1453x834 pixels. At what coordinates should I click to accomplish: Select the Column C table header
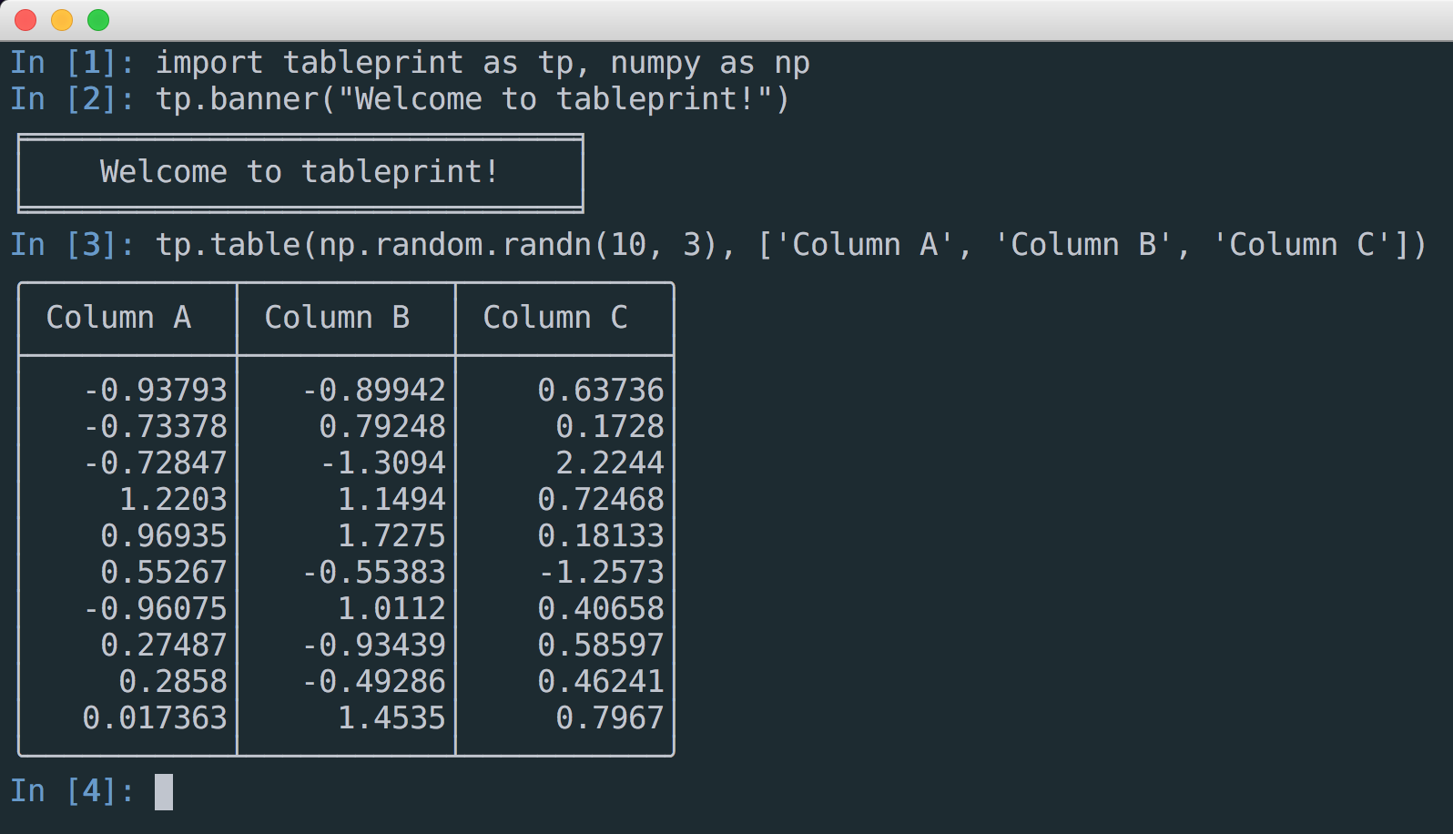(555, 318)
